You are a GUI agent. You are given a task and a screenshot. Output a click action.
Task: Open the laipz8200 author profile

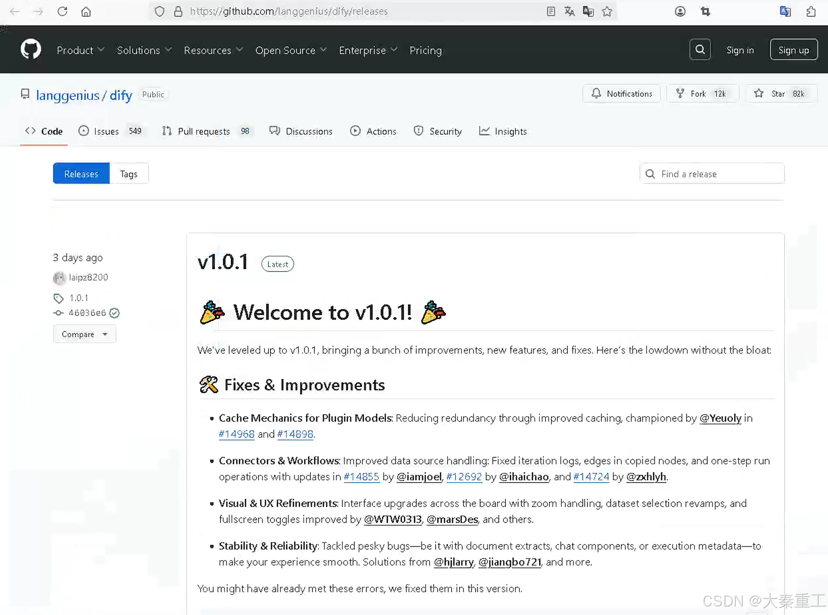tap(88, 277)
